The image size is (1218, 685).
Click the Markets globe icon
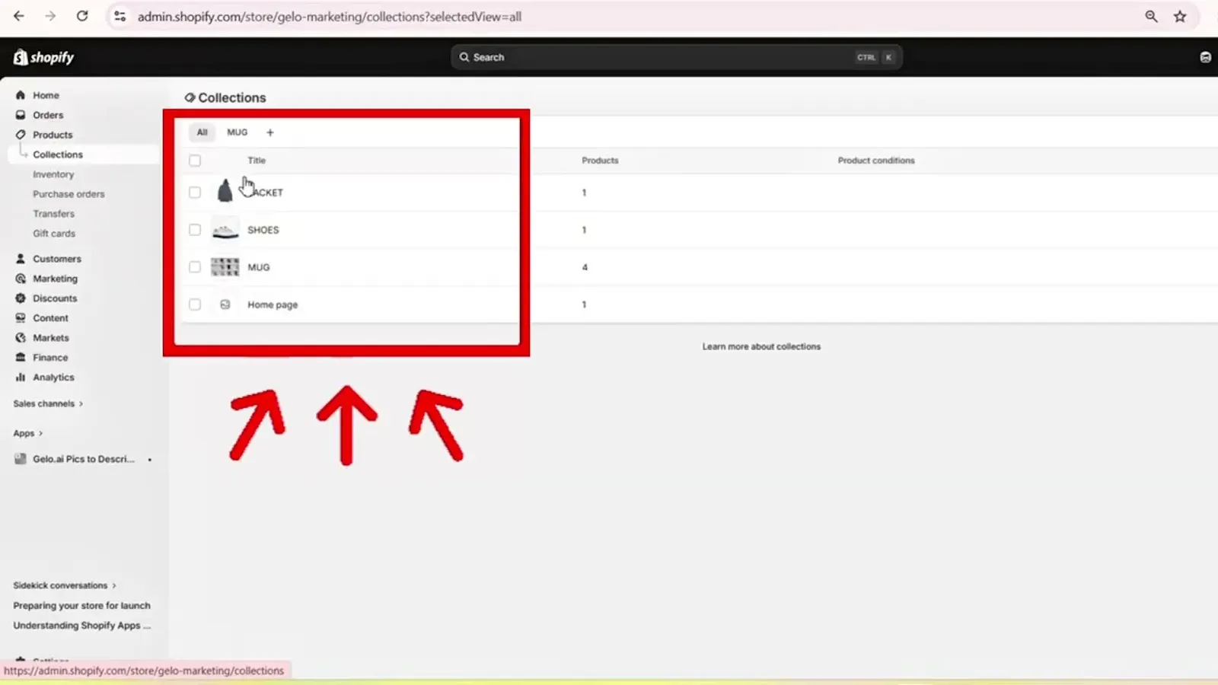(21, 338)
